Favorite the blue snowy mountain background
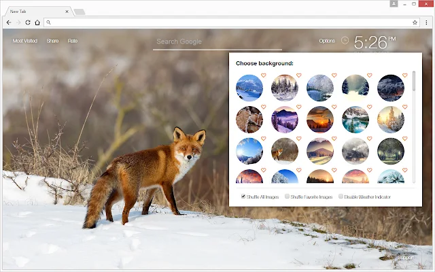Image resolution: width=435 pixels, height=272 pixels. click(x=263, y=75)
